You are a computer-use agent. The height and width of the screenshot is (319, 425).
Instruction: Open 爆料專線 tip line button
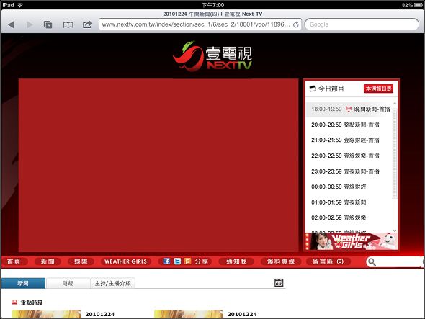281,261
